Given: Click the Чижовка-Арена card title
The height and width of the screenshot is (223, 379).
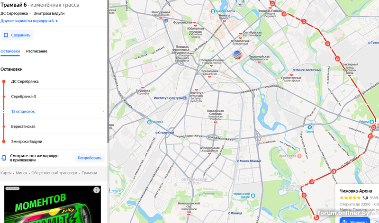Looking at the screenshot, I should click(x=356, y=191).
